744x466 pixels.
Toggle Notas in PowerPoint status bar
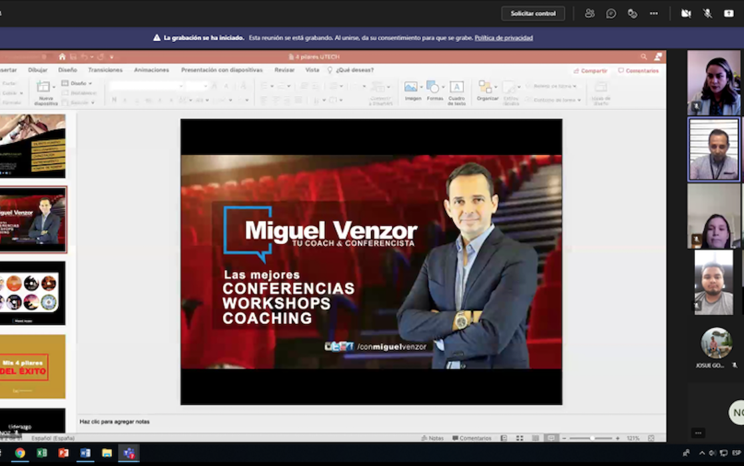click(432, 438)
